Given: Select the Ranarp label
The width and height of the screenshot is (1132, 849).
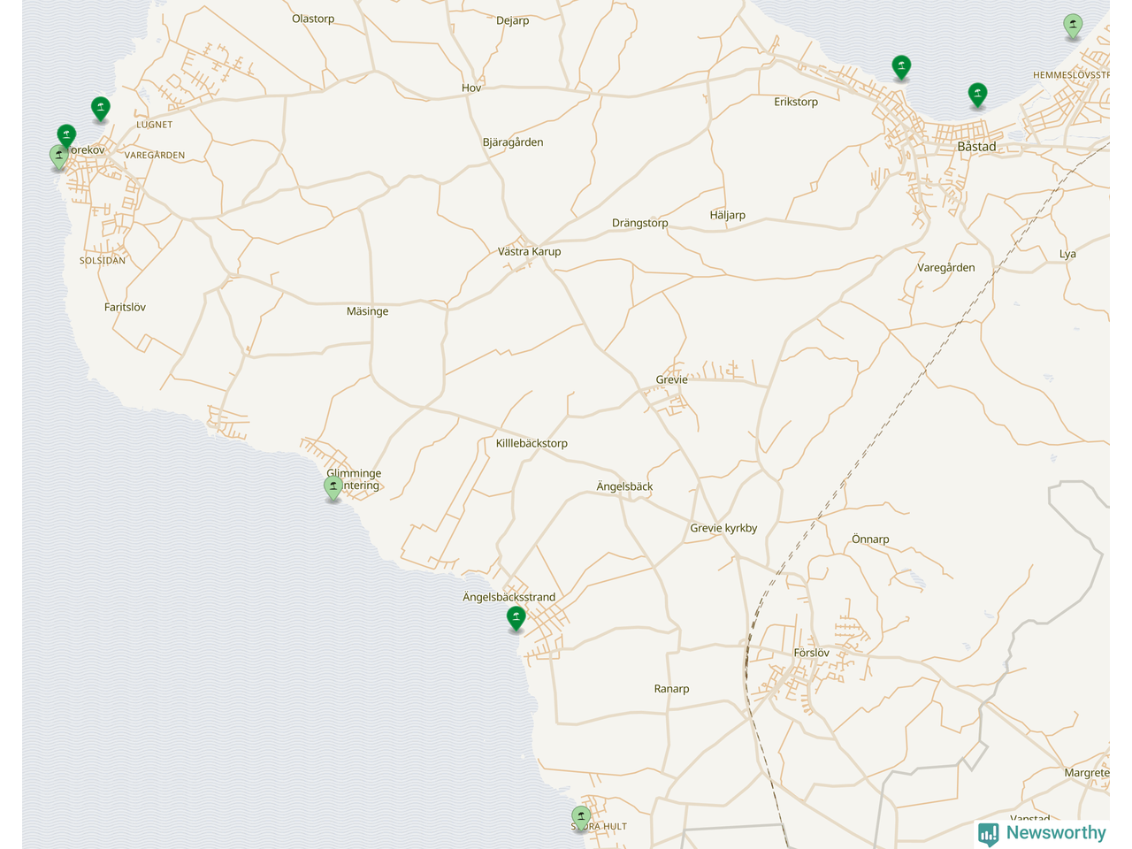Looking at the screenshot, I should point(671,689).
